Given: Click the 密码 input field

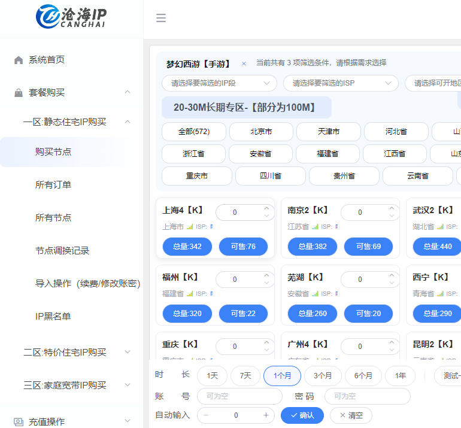Looking at the screenshot, I should pyautogui.click(x=368, y=396).
